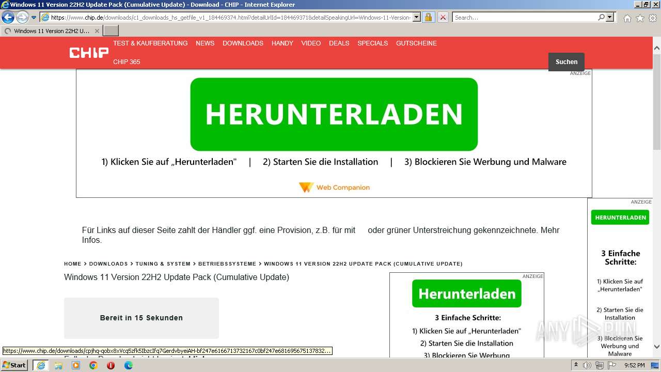
Task: Go forward with the browser Forward arrow
Action: point(22,17)
